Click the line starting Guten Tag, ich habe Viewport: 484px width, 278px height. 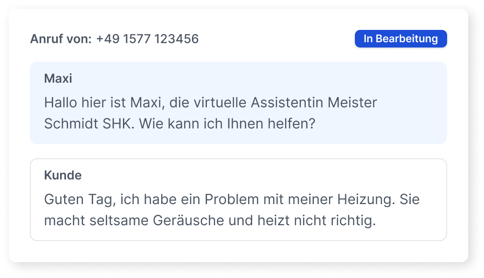pyautogui.click(x=232, y=199)
